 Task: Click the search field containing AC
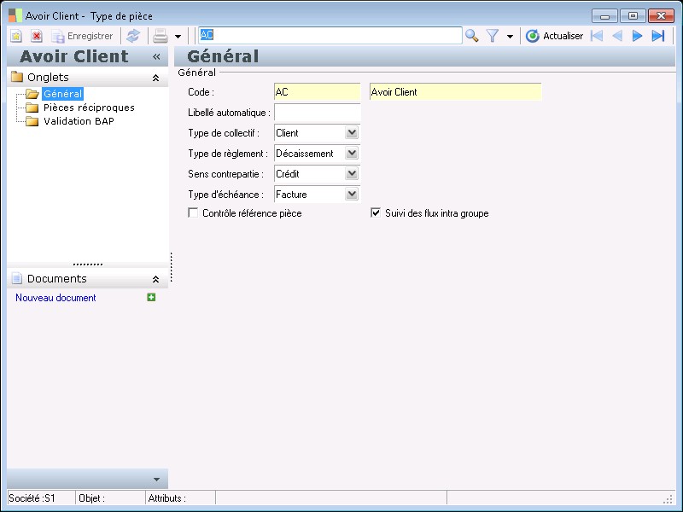tap(330, 35)
